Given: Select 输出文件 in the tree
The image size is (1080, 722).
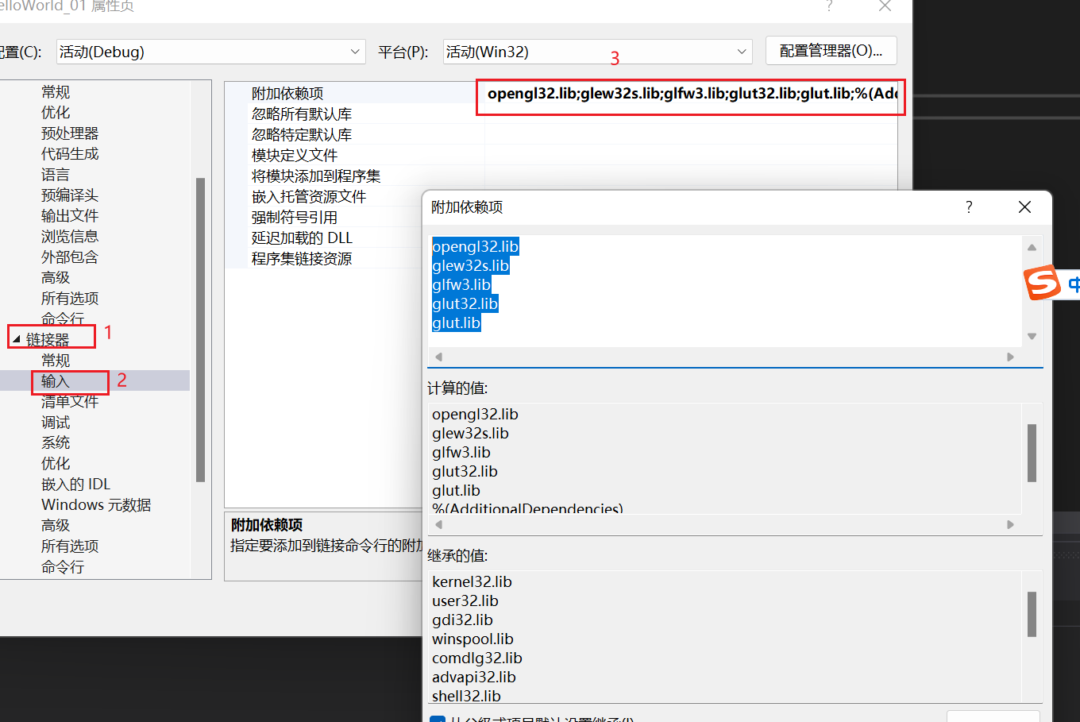Looking at the screenshot, I should (x=70, y=215).
